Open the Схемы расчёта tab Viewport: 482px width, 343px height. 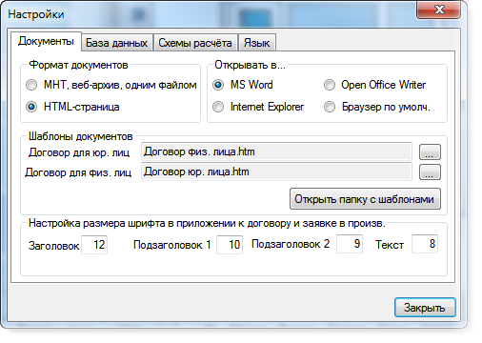[x=195, y=43]
